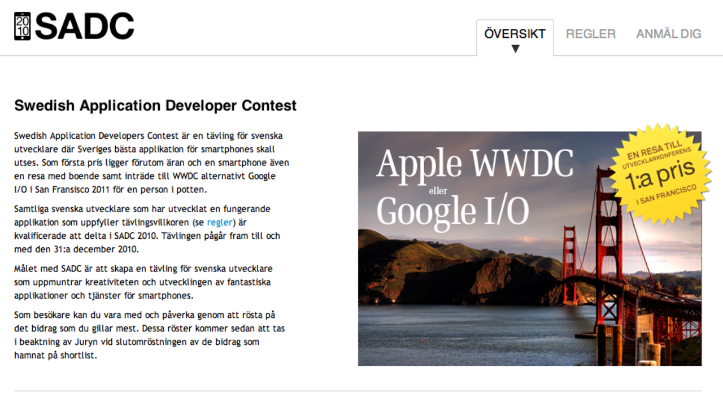Go to the ANMÄL DIG tab

pos(669,34)
